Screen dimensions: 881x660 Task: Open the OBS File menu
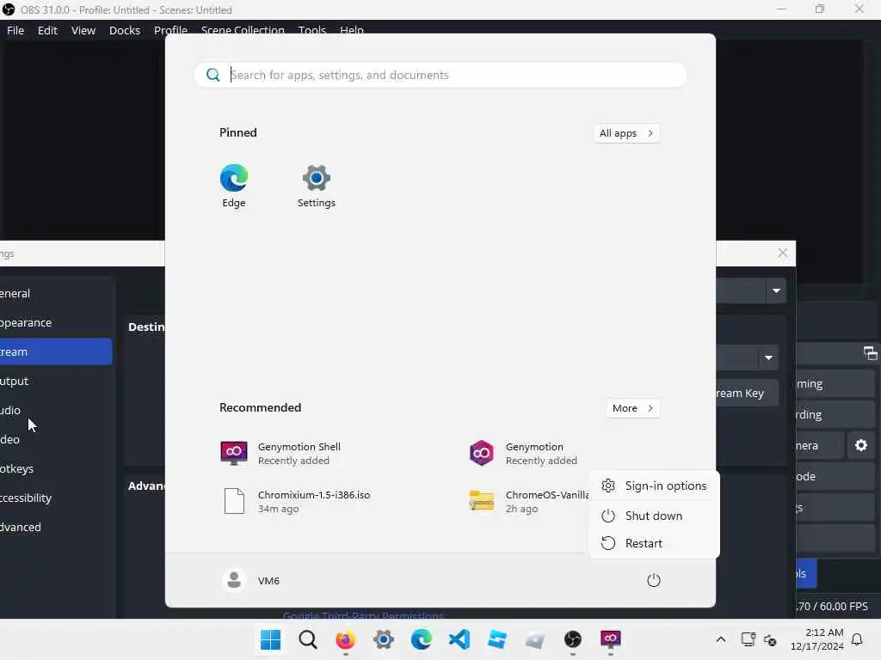(15, 30)
